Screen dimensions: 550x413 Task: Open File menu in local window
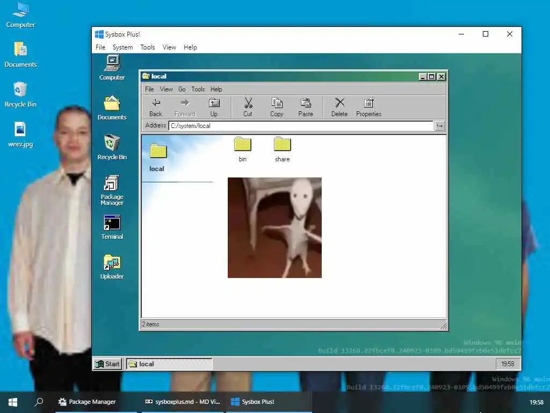point(149,89)
